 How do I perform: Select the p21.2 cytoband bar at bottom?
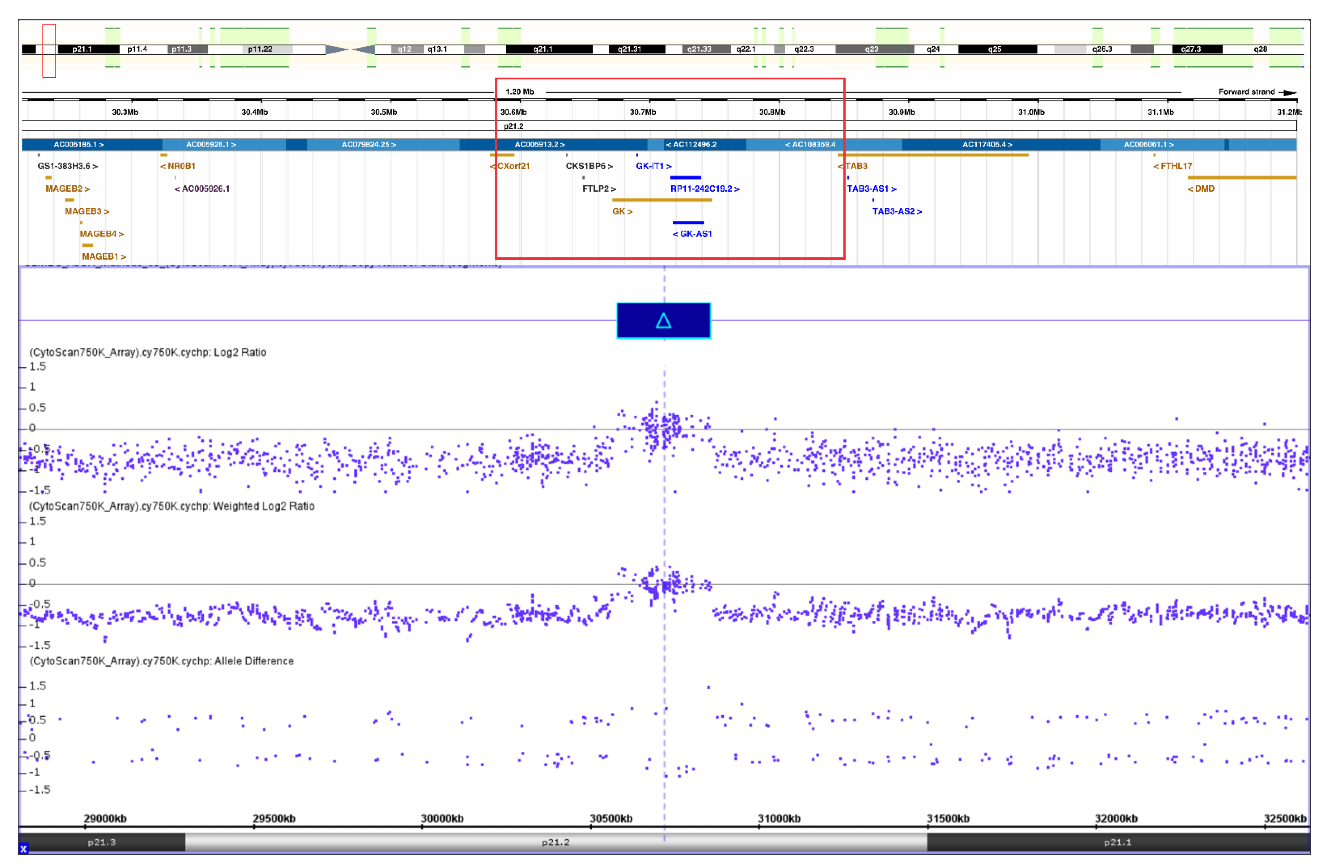pyautogui.click(x=556, y=843)
